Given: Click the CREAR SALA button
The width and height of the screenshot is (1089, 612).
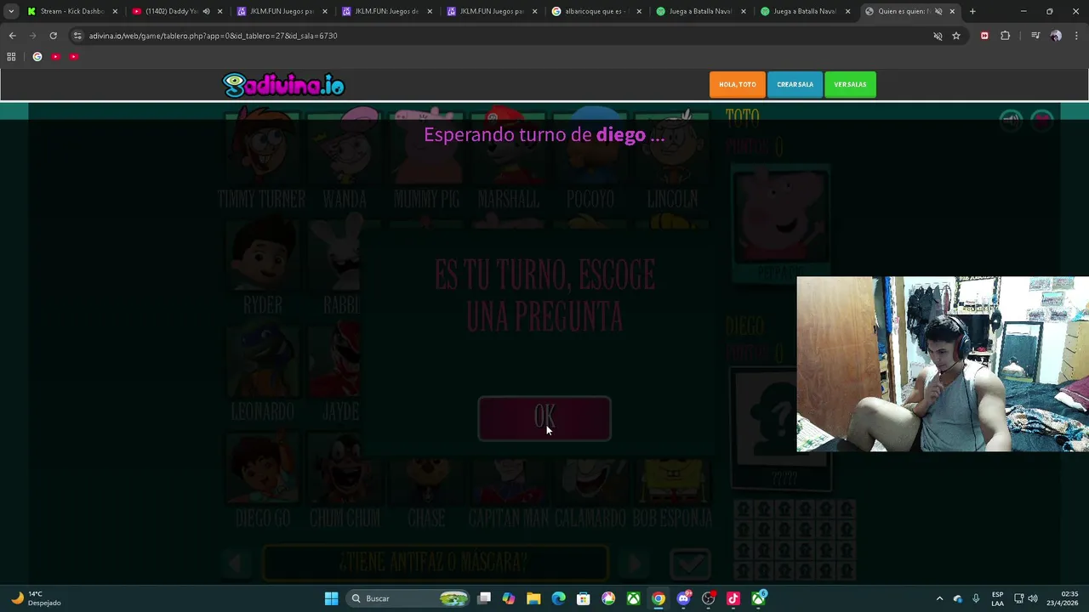Looking at the screenshot, I should coord(795,84).
